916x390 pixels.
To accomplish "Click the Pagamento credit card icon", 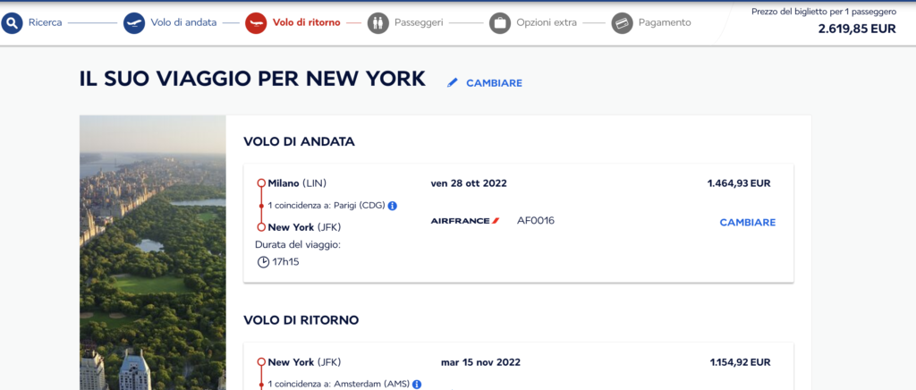I will pyautogui.click(x=623, y=22).
